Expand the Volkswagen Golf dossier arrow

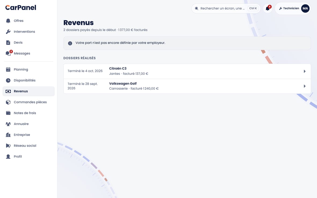[x=304, y=86]
